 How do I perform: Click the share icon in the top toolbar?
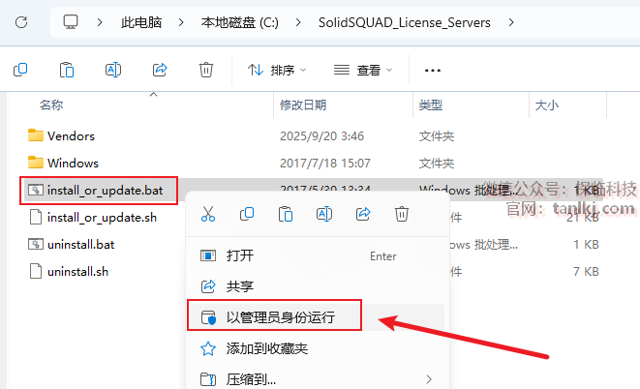click(160, 70)
